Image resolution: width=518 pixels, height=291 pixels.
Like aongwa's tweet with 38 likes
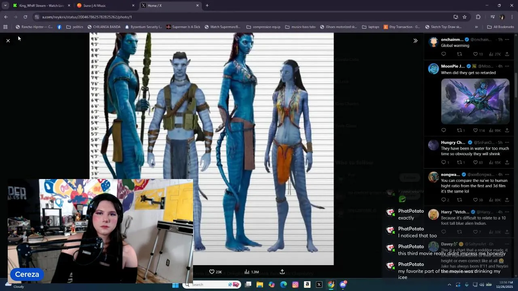click(476, 200)
